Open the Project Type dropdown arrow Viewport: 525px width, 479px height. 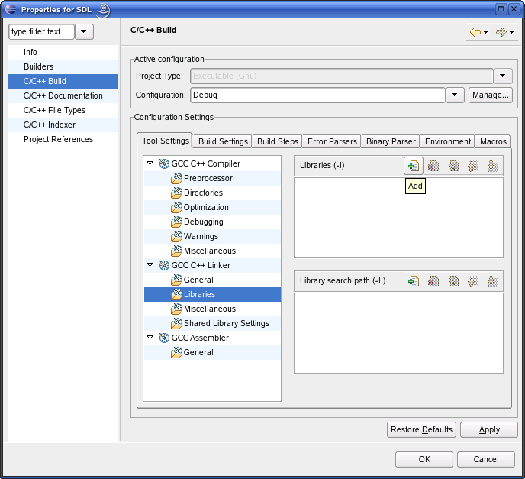[x=503, y=76]
